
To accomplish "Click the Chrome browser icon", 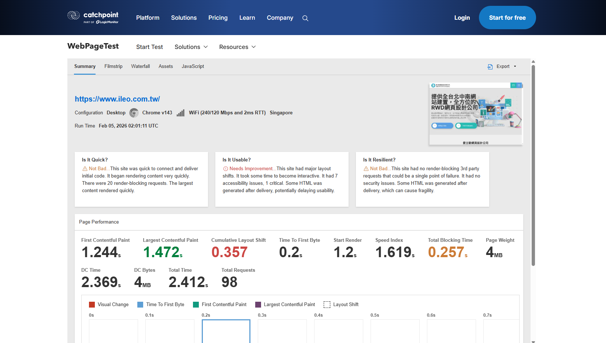I will tap(134, 113).
